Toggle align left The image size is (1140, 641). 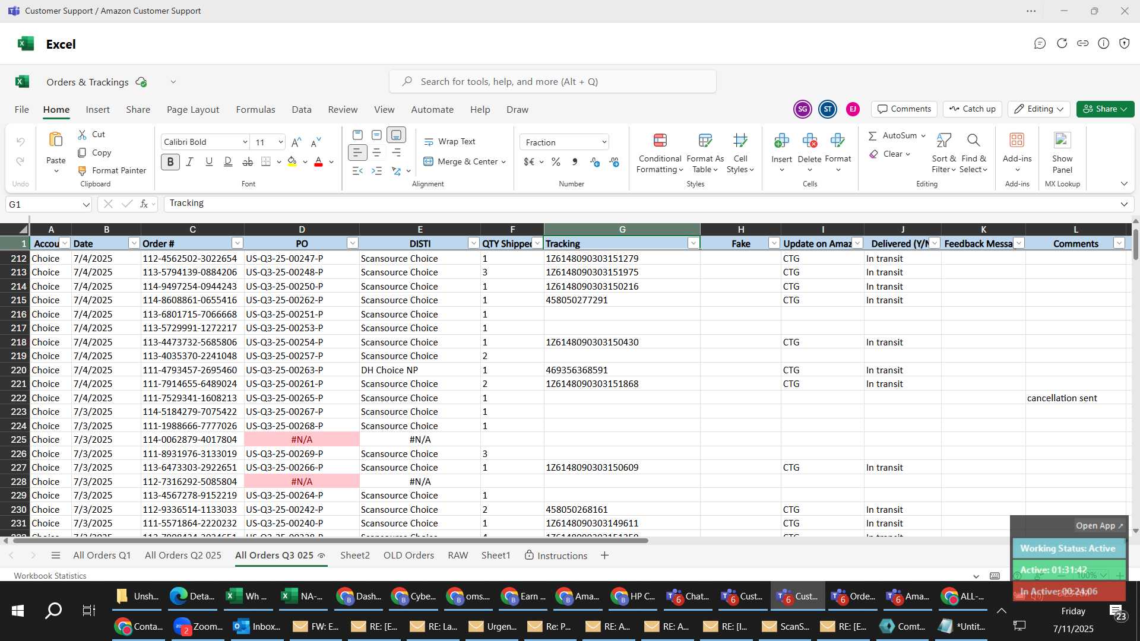tap(357, 153)
